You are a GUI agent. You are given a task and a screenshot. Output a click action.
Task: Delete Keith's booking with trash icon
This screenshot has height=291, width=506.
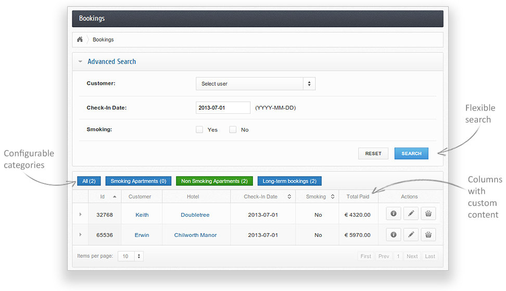click(x=428, y=214)
